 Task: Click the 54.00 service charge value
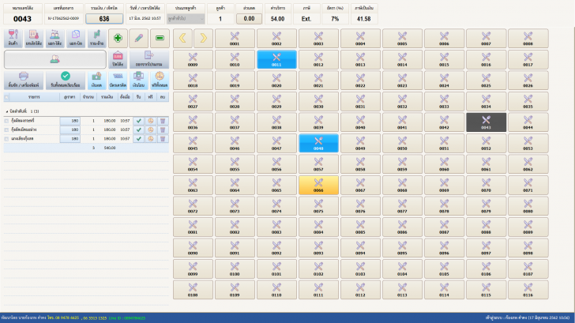point(277,19)
